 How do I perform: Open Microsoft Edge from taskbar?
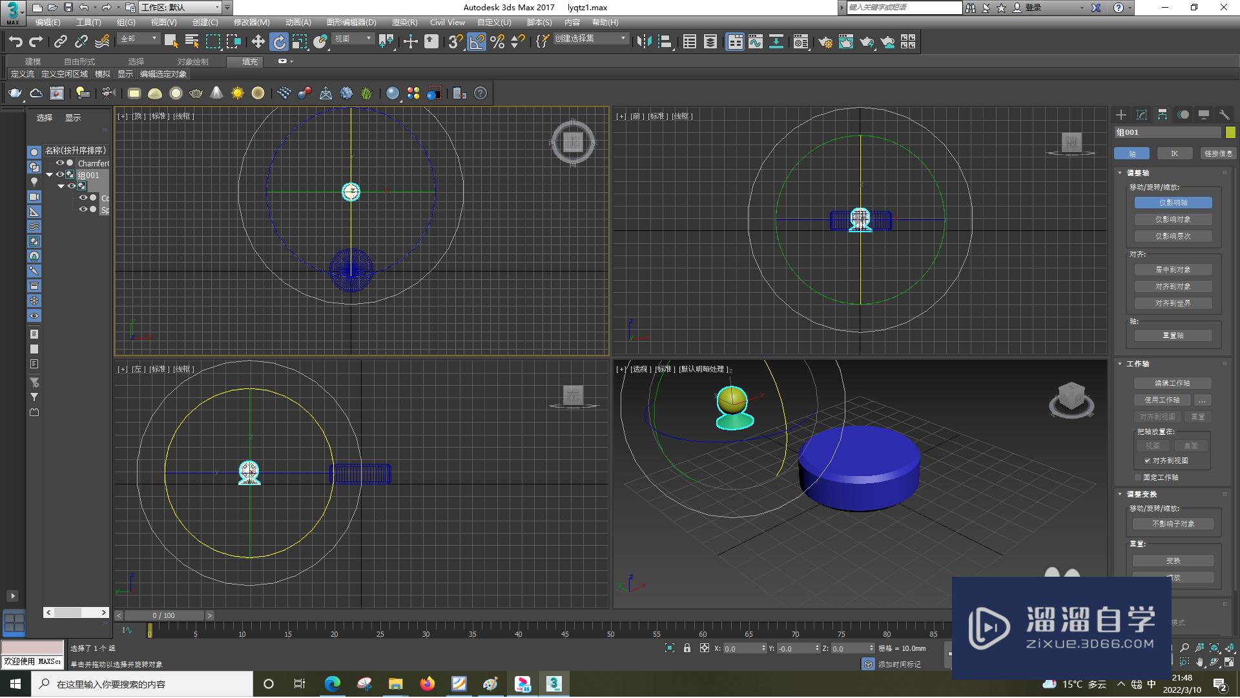[x=332, y=684]
